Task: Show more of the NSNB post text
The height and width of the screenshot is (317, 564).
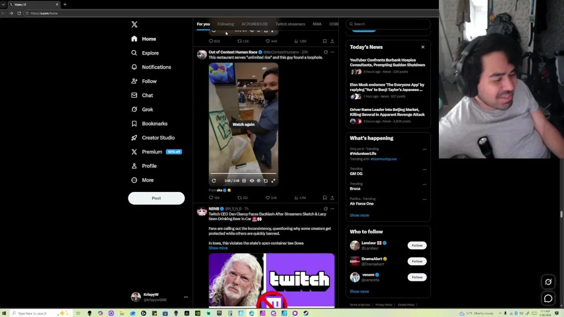Action: (218, 248)
